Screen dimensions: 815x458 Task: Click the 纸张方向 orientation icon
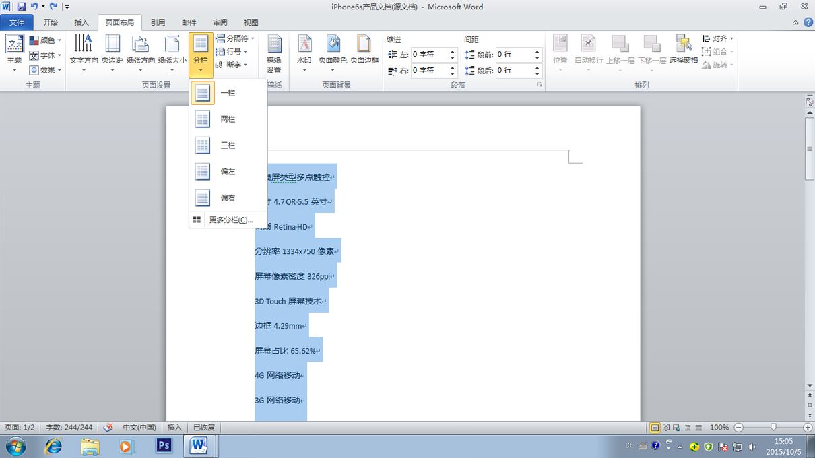[141, 44]
